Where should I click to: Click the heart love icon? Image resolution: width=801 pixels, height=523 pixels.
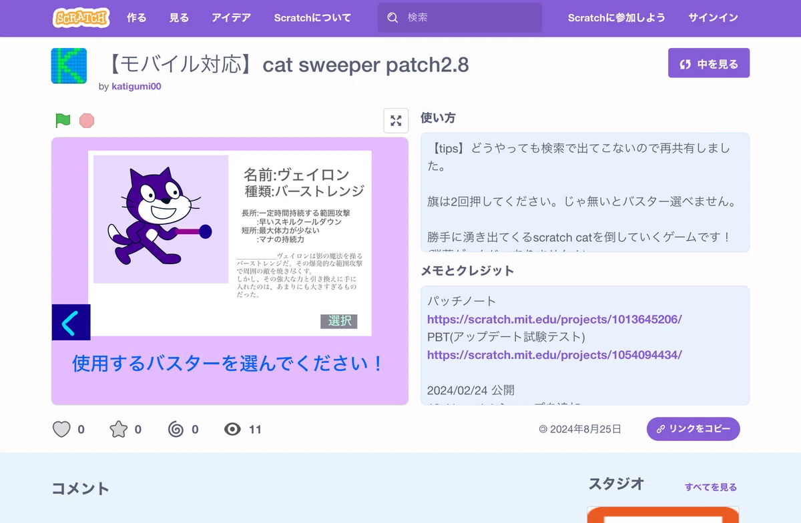(x=61, y=429)
